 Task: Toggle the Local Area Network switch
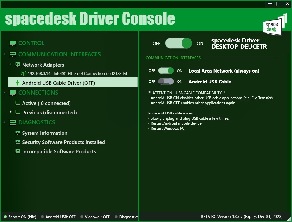(x=166, y=71)
